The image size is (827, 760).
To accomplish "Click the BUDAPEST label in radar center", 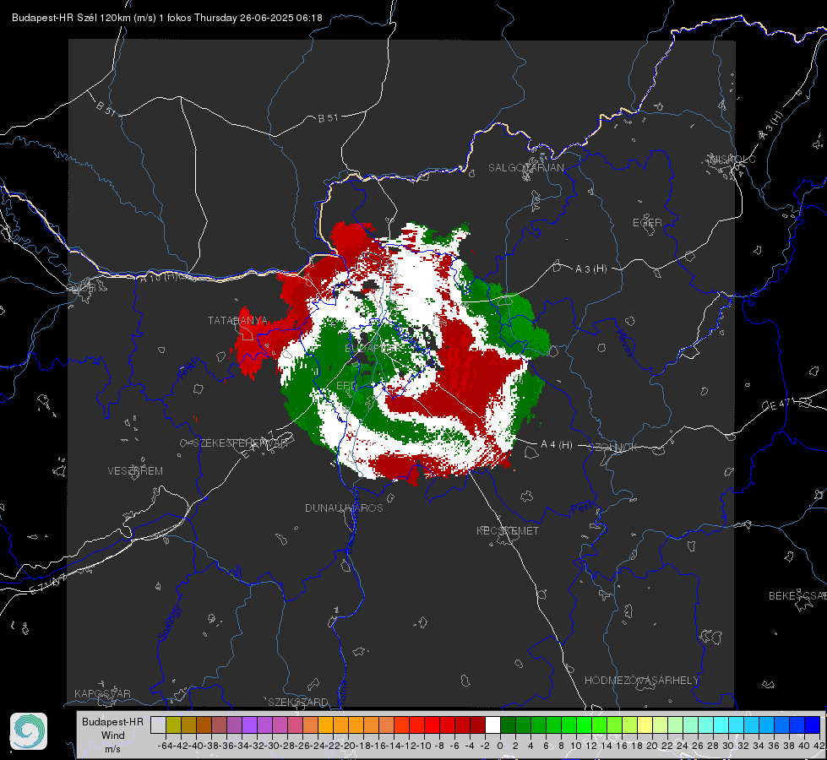I will pyautogui.click(x=372, y=349).
